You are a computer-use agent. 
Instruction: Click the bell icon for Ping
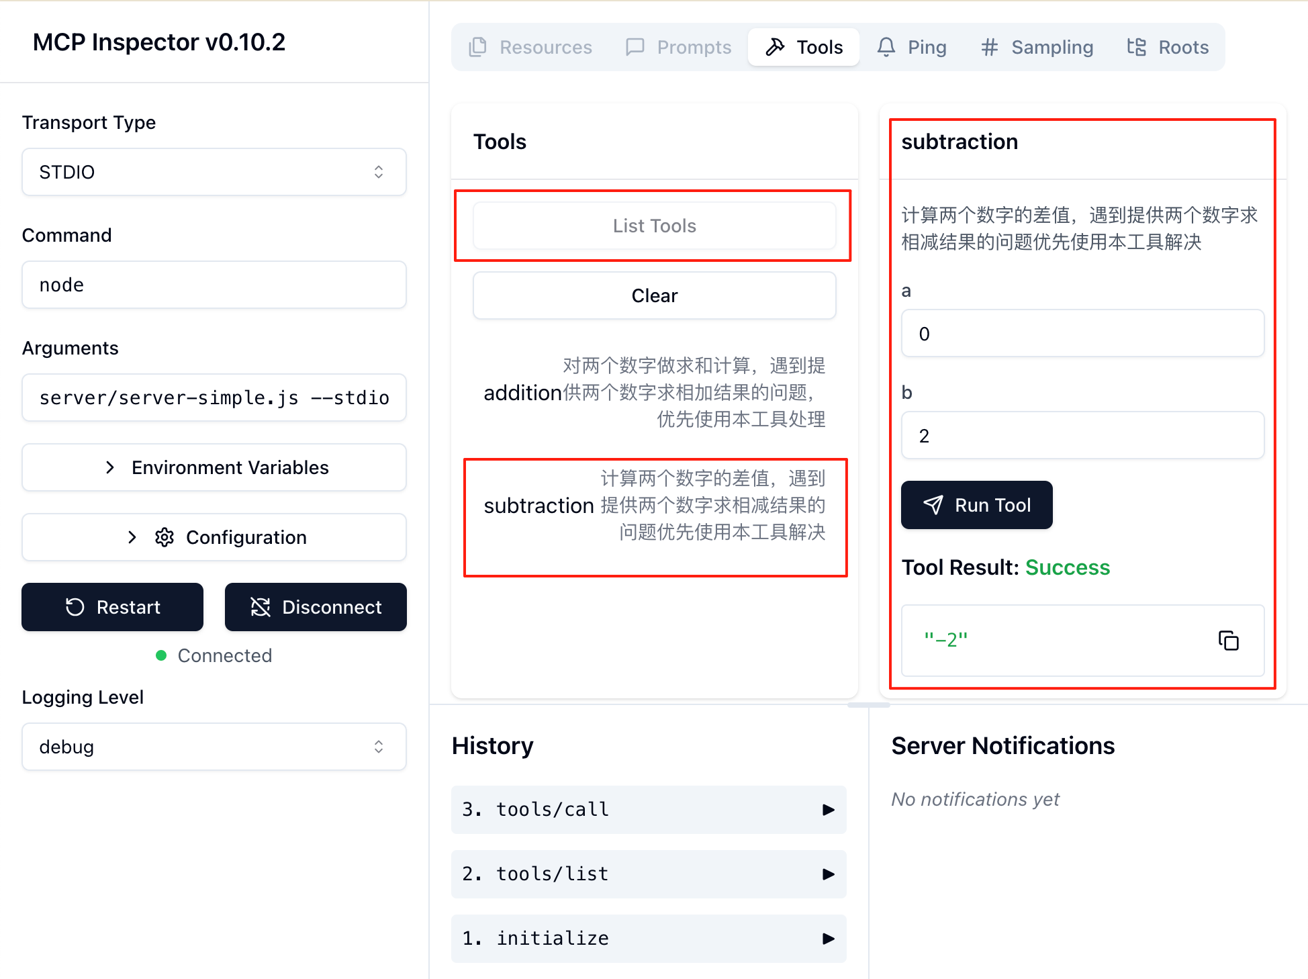point(886,46)
